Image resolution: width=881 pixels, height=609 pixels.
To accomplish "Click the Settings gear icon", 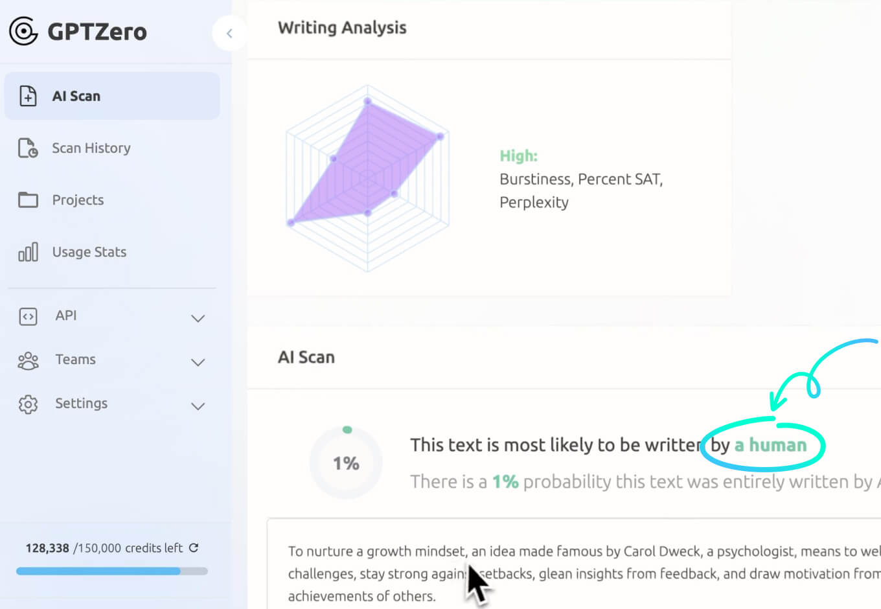I will 28,404.
